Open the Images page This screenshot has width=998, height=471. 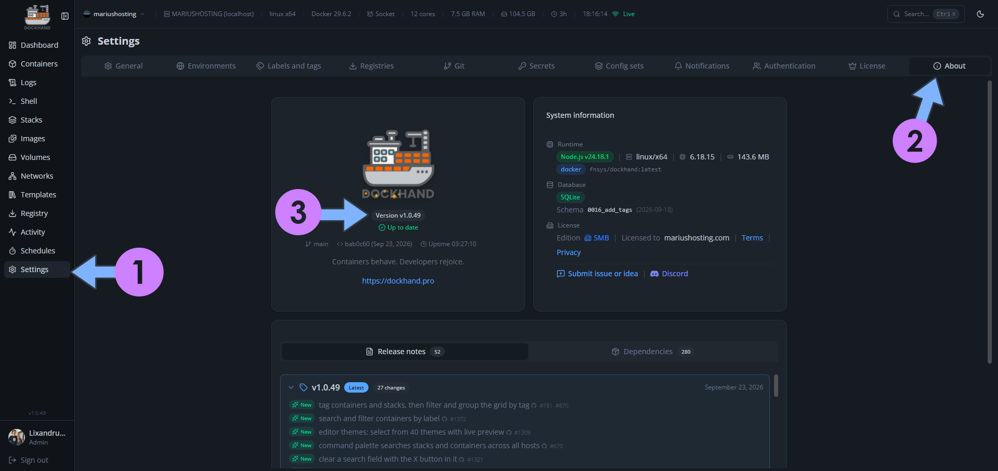pyautogui.click(x=37, y=139)
